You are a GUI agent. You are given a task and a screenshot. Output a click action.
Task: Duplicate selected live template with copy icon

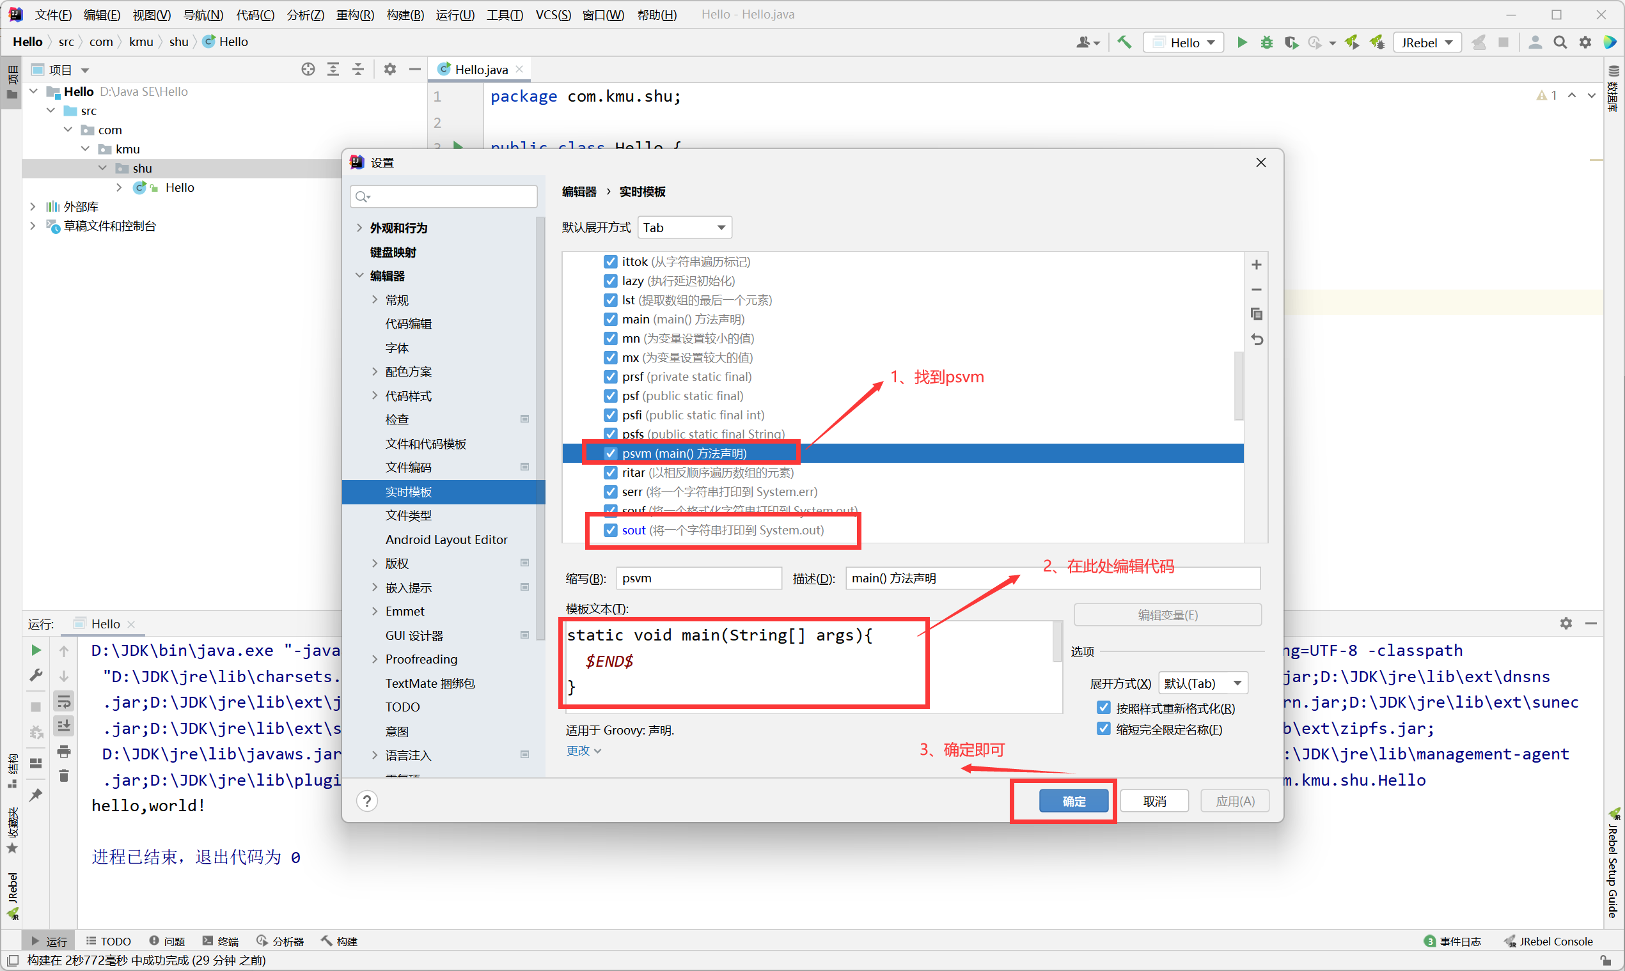pyautogui.click(x=1256, y=314)
